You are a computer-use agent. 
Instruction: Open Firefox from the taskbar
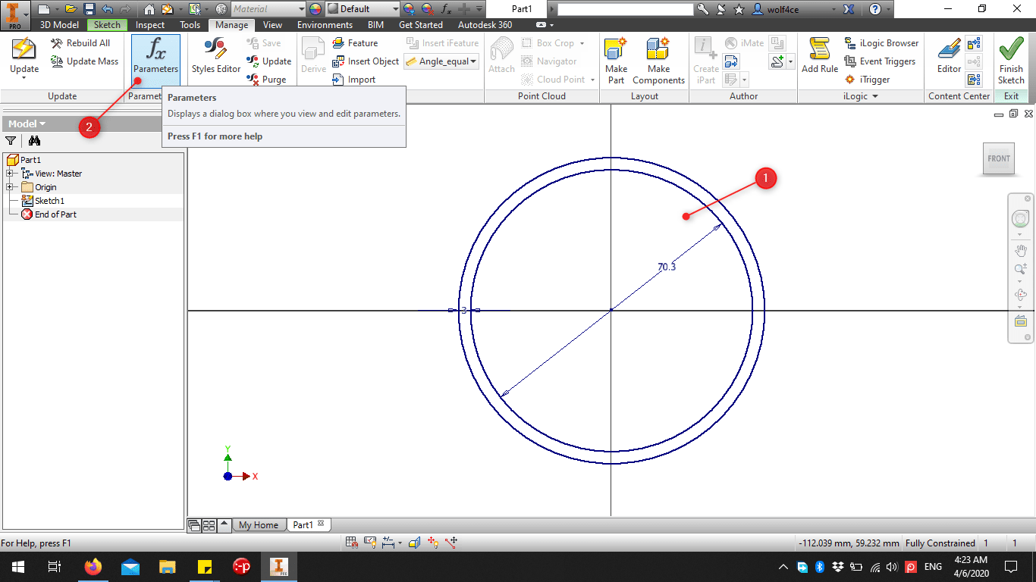click(93, 566)
